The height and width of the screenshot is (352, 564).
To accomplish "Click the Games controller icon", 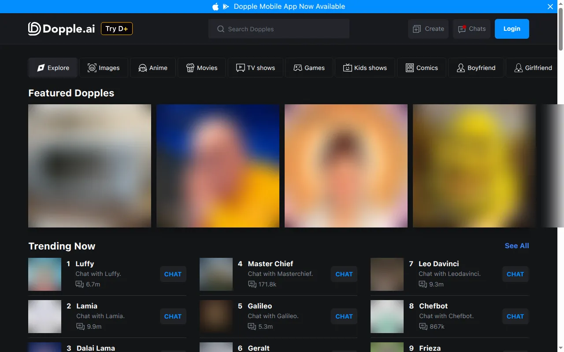I will tap(298, 68).
